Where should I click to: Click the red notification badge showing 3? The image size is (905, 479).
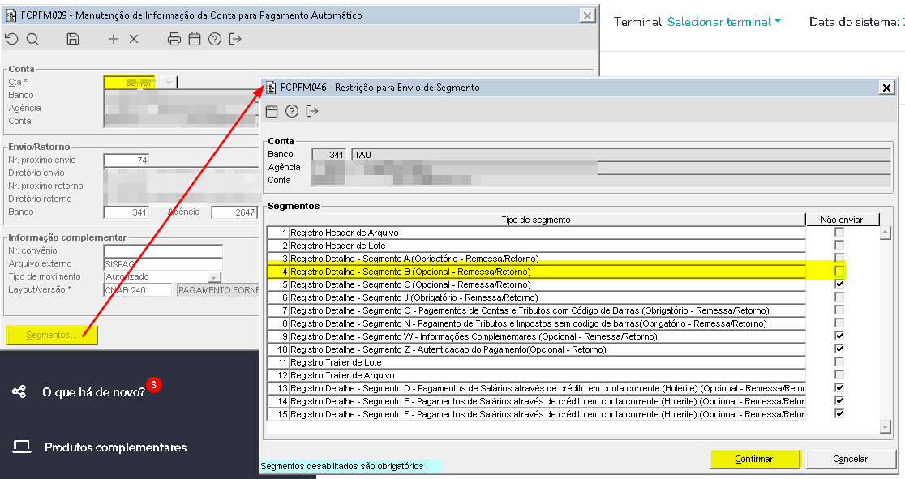point(153,384)
